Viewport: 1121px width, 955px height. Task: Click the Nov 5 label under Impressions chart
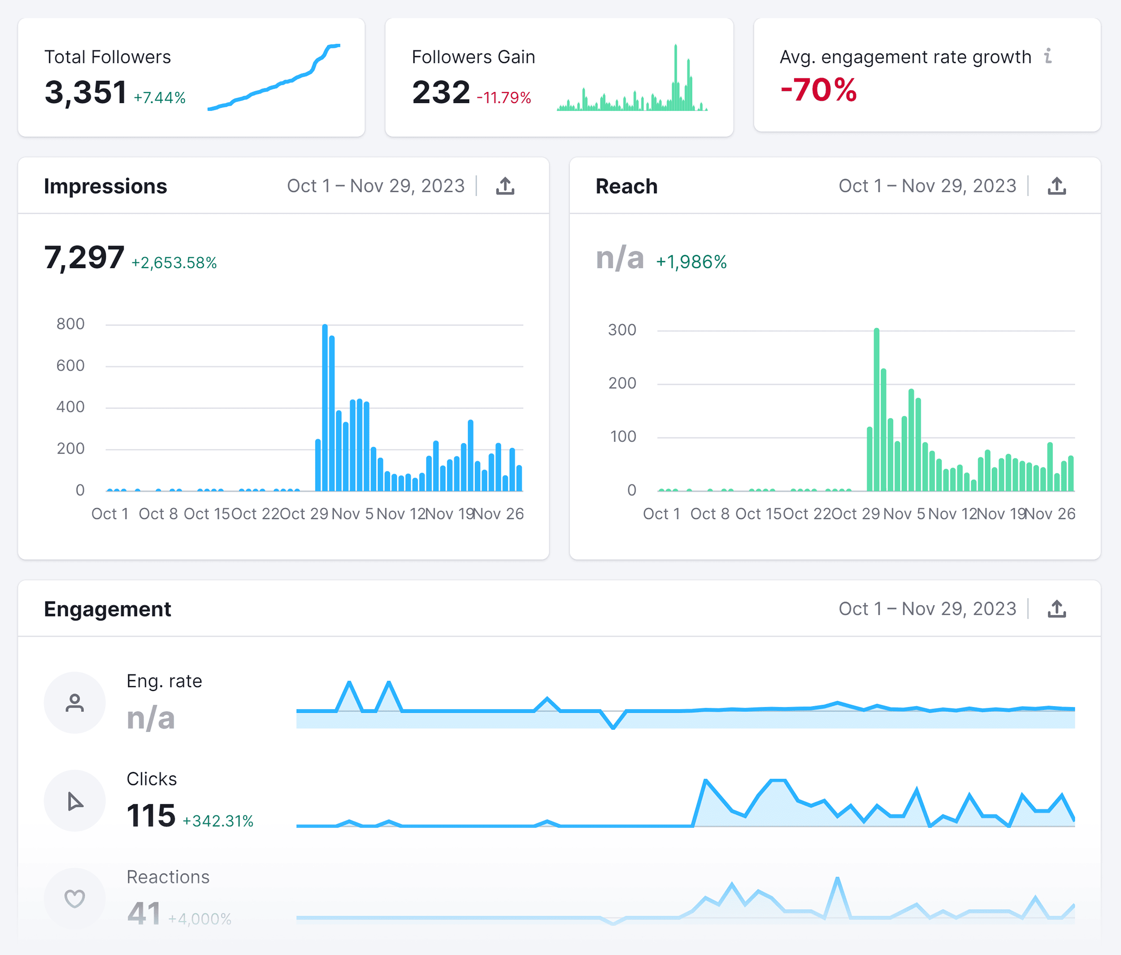pyautogui.click(x=352, y=514)
